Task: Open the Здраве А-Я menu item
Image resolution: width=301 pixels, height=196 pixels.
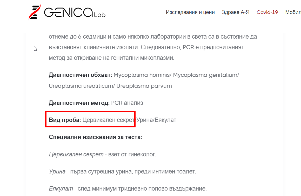Action: pos(236,12)
